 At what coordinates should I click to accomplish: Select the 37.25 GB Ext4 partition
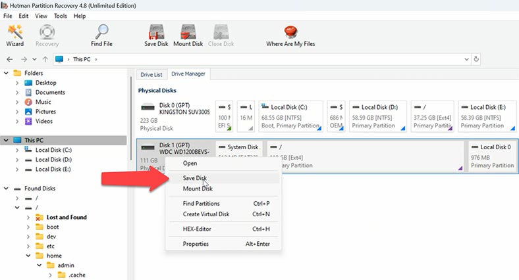[432, 116]
